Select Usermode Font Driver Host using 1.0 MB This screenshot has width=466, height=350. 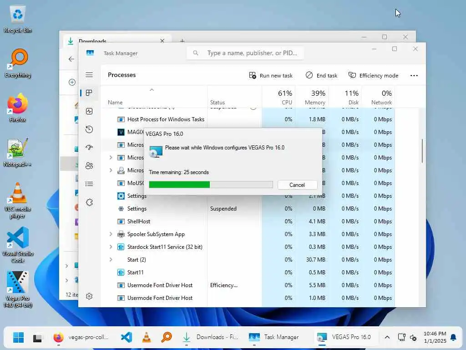pyautogui.click(x=248, y=298)
